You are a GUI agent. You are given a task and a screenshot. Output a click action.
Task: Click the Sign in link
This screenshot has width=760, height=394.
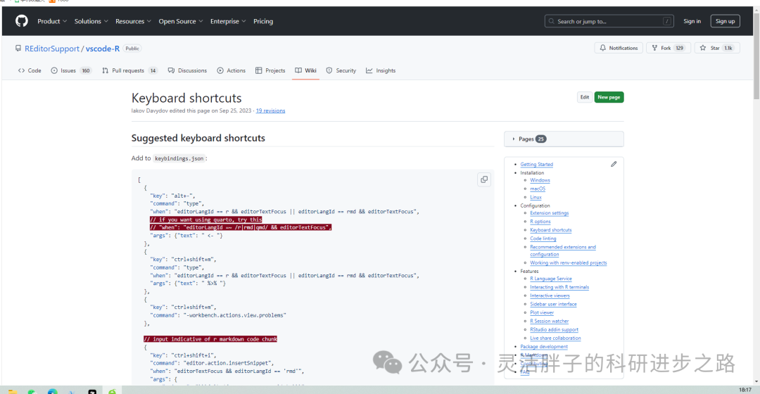[x=692, y=21]
